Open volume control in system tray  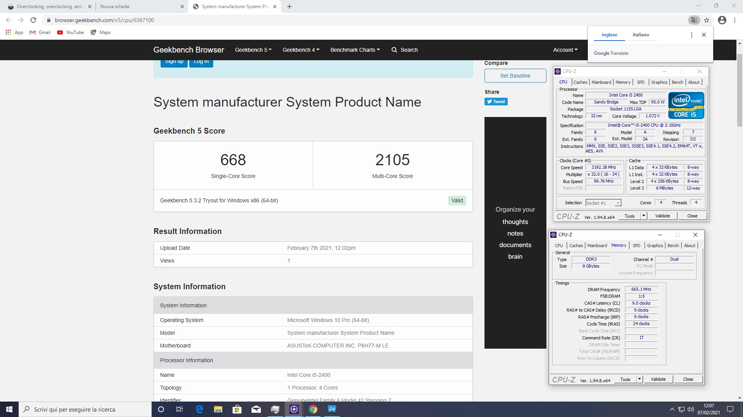(691, 409)
